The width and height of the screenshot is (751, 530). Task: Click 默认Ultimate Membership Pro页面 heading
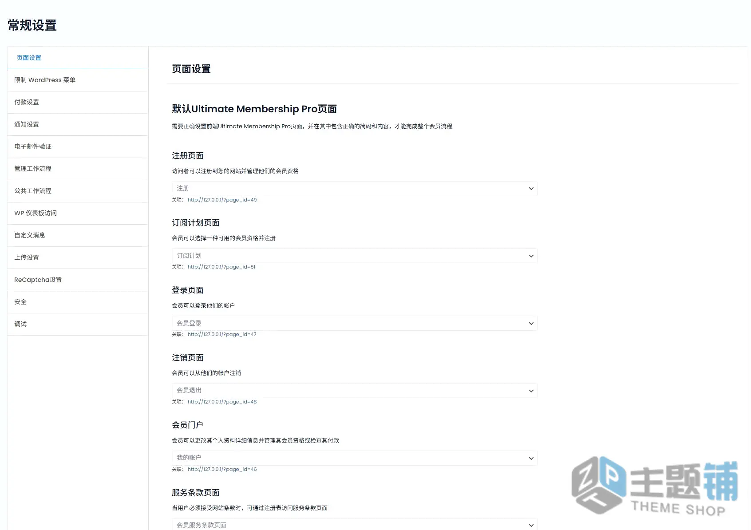click(254, 109)
